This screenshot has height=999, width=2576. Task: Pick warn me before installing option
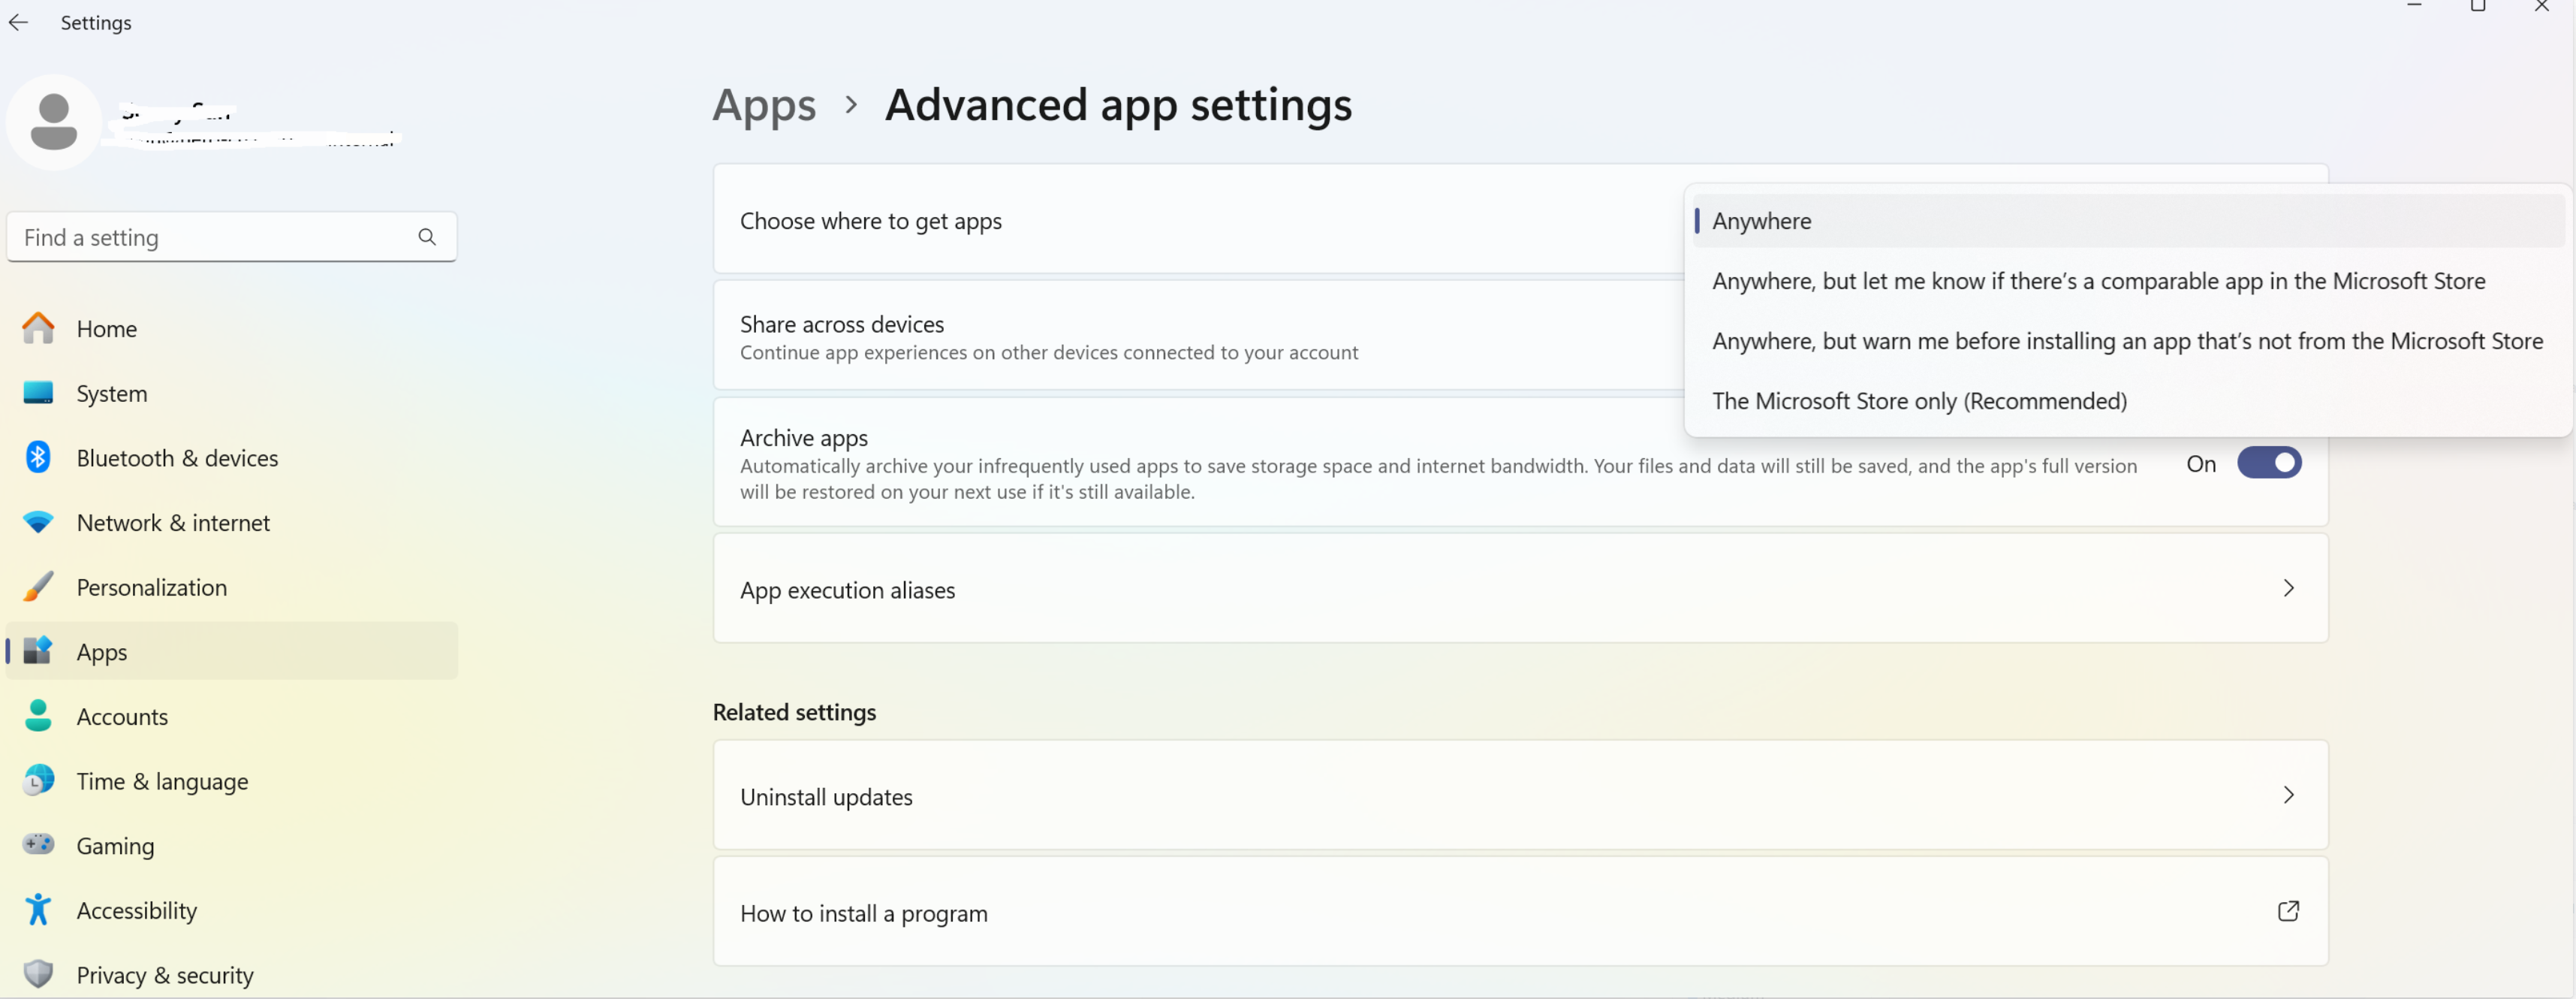tap(2126, 341)
